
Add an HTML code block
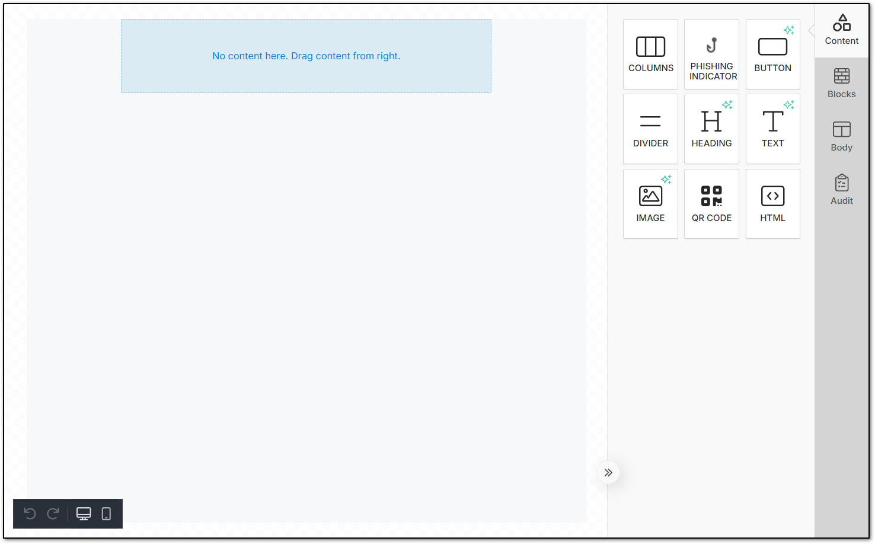[x=772, y=203]
